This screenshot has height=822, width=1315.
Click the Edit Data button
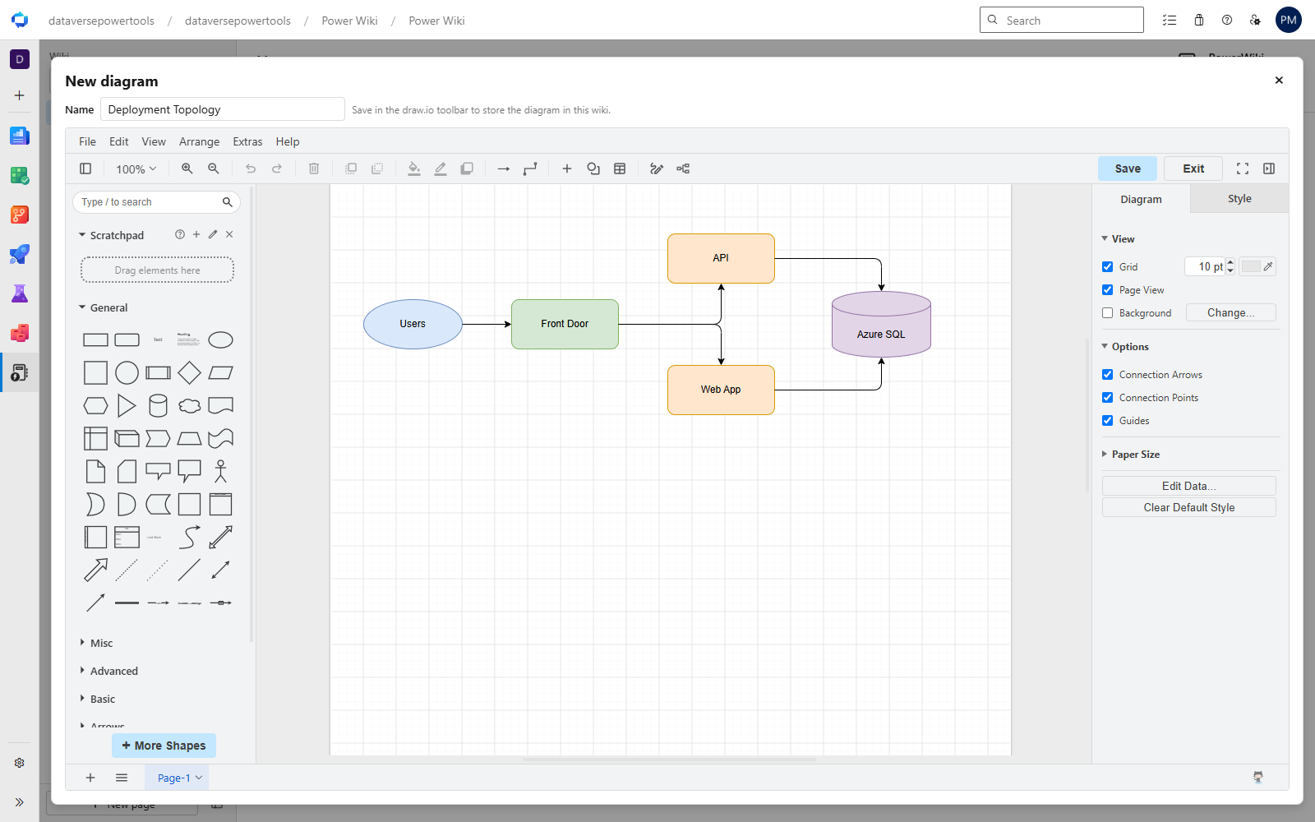(x=1189, y=486)
